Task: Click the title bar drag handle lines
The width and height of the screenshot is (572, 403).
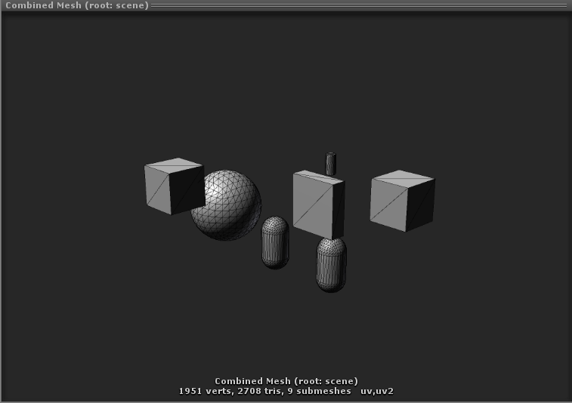Action: (359, 5)
